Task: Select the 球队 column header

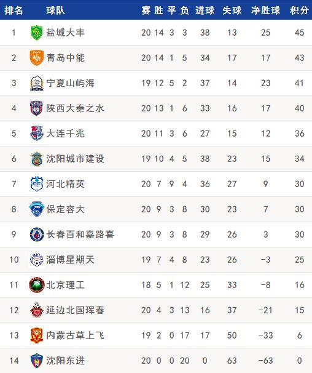Action: pos(55,10)
